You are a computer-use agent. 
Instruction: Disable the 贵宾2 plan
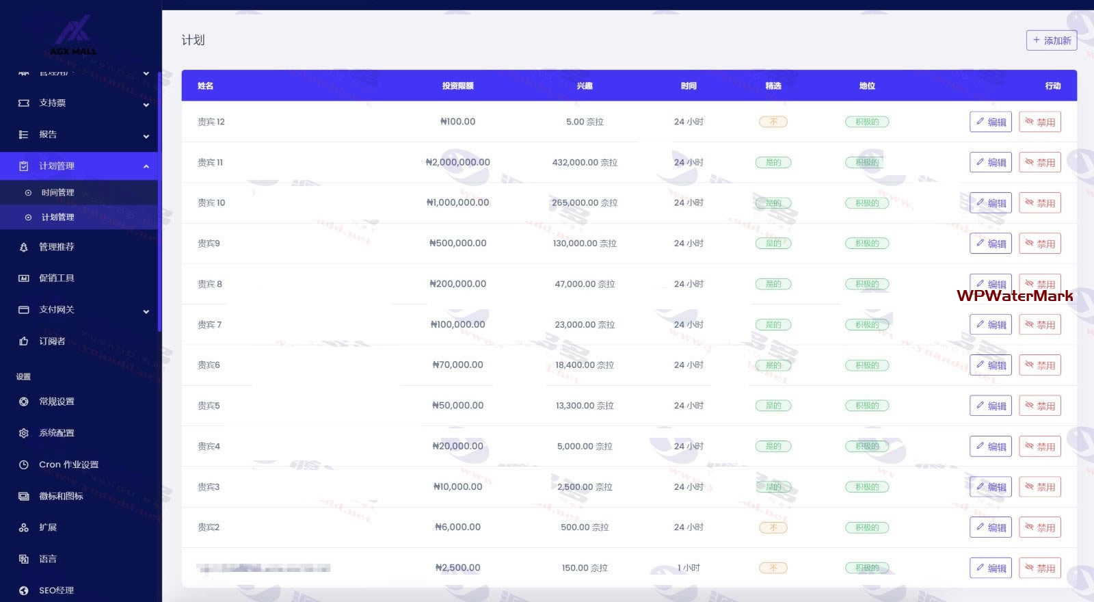(x=1039, y=527)
